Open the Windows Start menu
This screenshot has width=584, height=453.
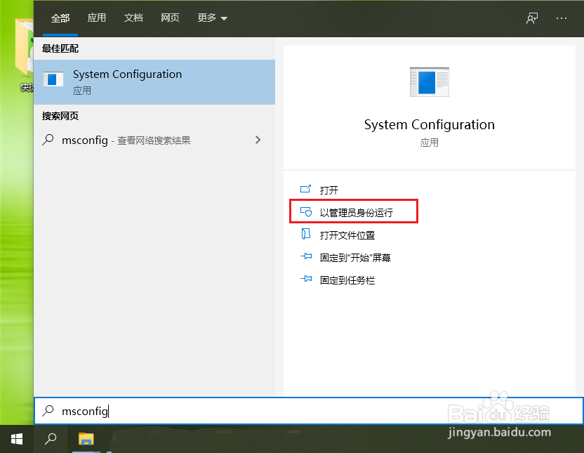(x=15, y=438)
